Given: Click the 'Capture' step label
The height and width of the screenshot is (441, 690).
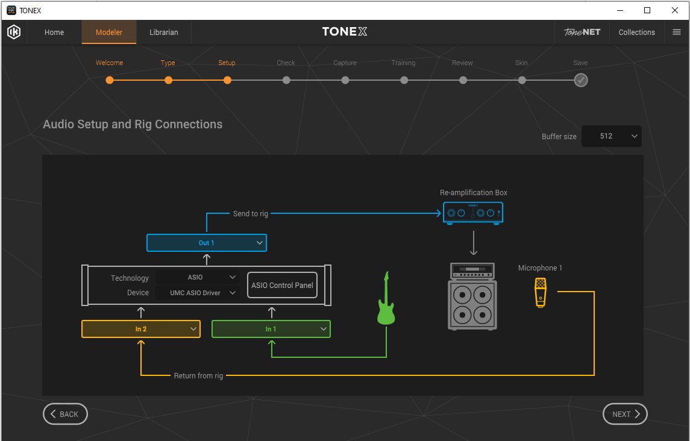Looking at the screenshot, I should tap(345, 63).
